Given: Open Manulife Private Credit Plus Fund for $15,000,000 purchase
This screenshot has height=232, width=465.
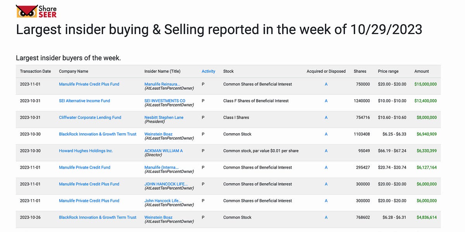Looking at the screenshot, I should (x=89, y=84).
